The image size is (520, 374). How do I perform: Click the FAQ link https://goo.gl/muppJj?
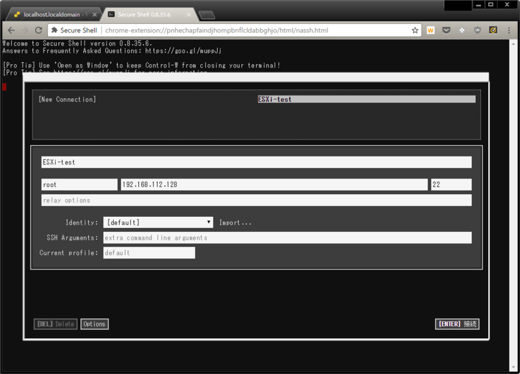tap(183, 51)
